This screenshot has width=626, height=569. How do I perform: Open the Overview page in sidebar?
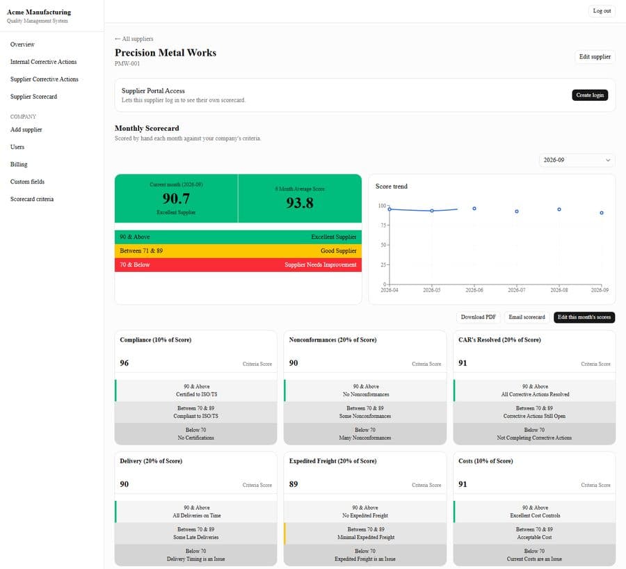coord(22,45)
